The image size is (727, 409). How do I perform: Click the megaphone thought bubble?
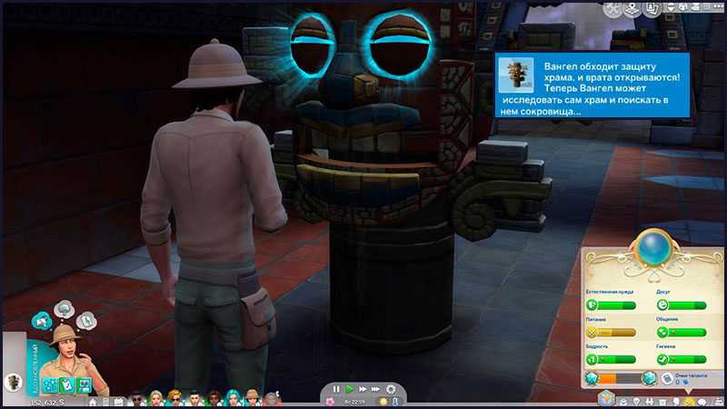point(42,321)
